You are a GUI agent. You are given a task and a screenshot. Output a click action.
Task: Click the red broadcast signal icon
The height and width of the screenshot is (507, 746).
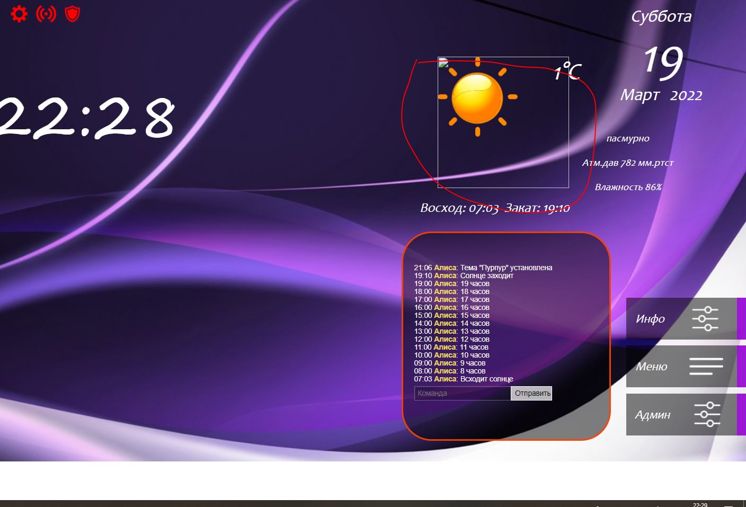click(x=46, y=14)
